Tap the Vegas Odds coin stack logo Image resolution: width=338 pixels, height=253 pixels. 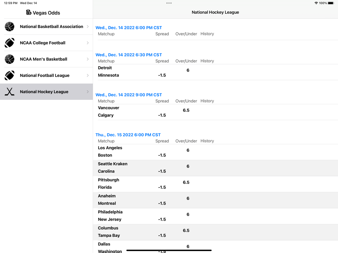pos(29,12)
